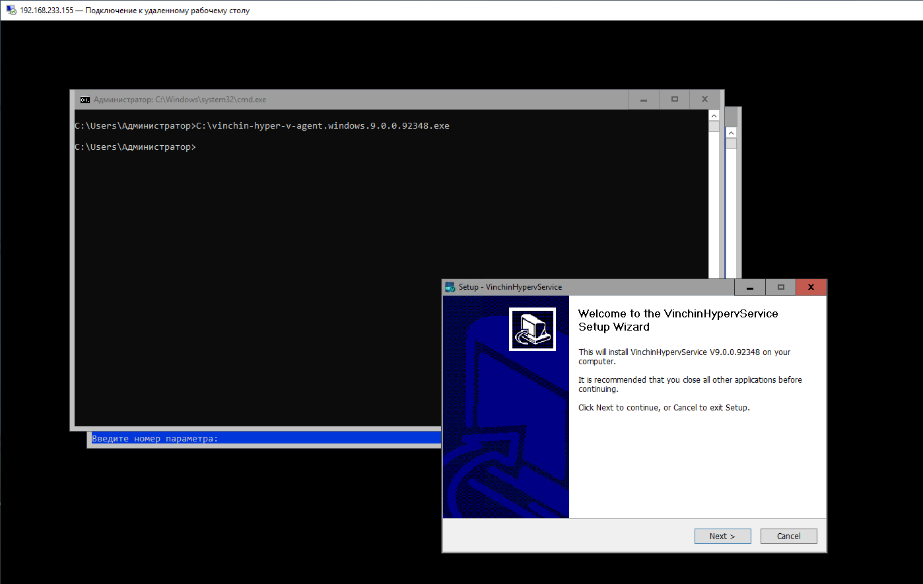Image resolution: width=923 pixels, height=584 pixels.
Task: Click the cmd.exe scrollbar up arrow
Action: coord(714,116)
